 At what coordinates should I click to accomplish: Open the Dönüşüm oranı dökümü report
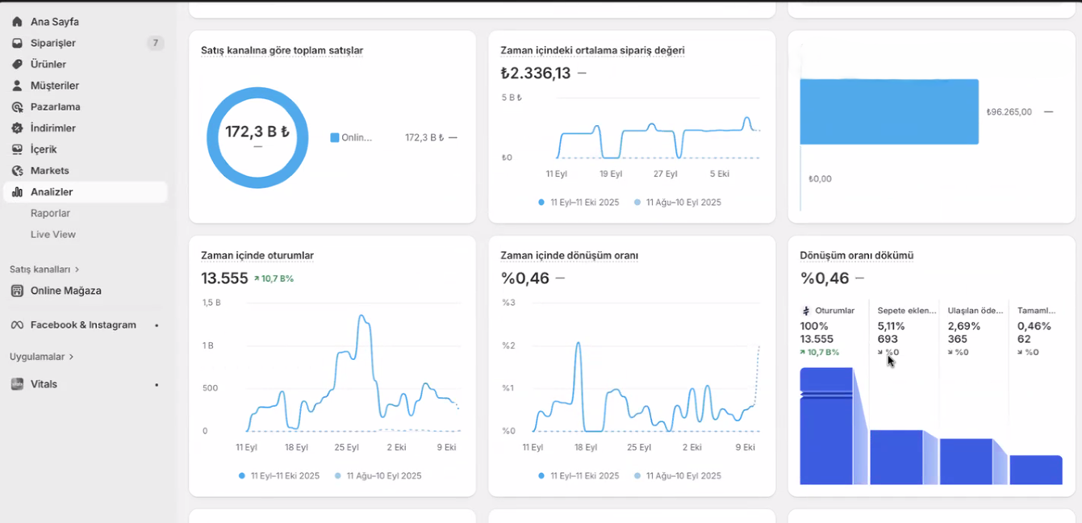[x=856, y=256]
